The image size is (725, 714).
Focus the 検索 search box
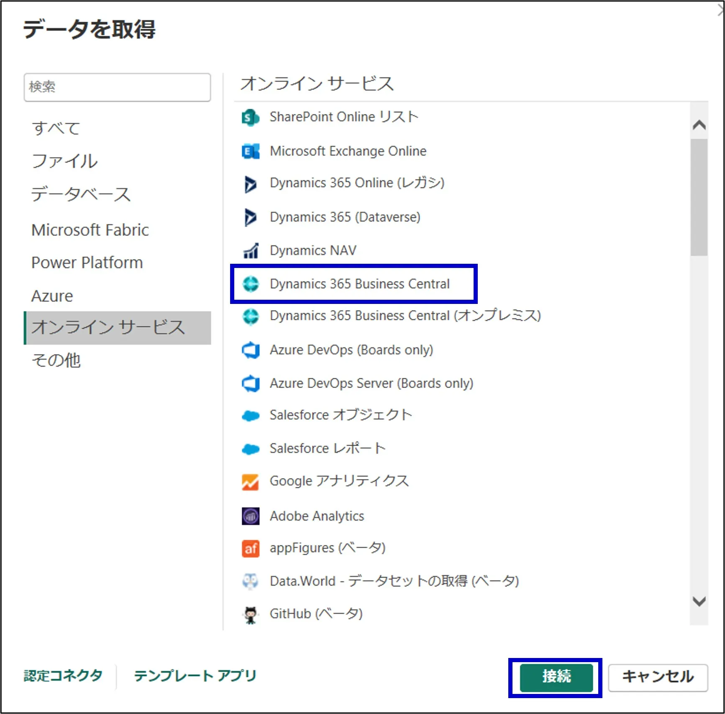coord(117,87)
